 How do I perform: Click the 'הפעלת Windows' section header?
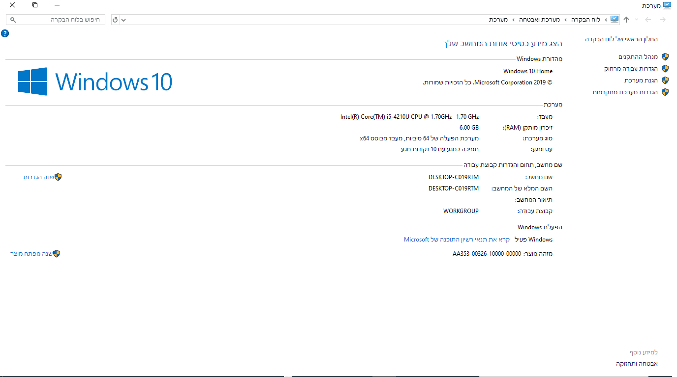(540, 227)
